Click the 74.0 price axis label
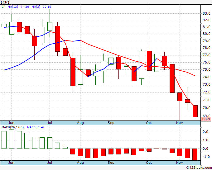The image size is (212, 170). pos(206,77)
